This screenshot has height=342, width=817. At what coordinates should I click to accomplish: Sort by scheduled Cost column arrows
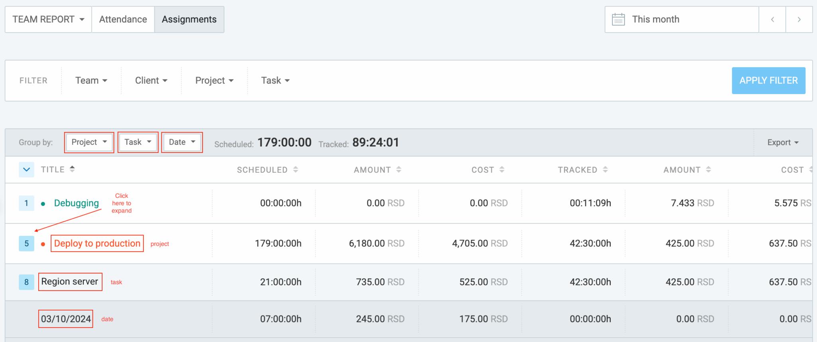point(502,170)
